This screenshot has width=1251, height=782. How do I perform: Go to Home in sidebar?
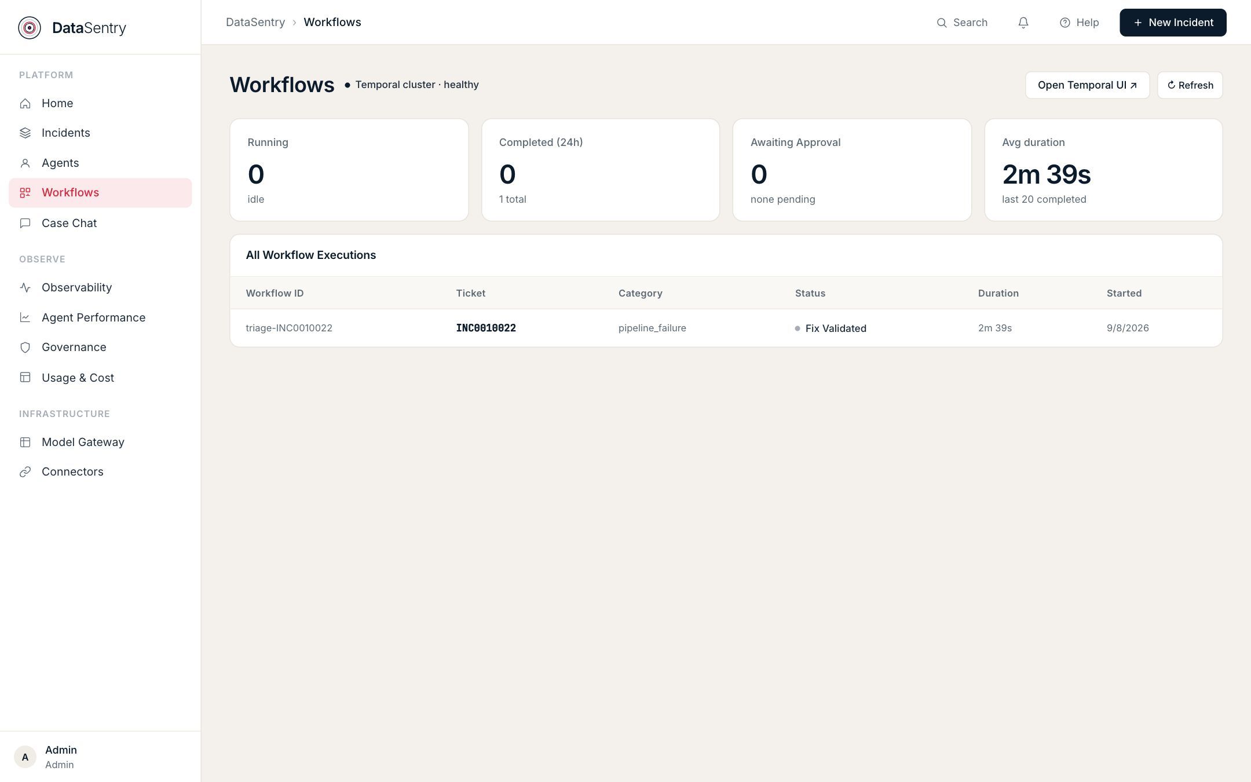coord(100,103)
